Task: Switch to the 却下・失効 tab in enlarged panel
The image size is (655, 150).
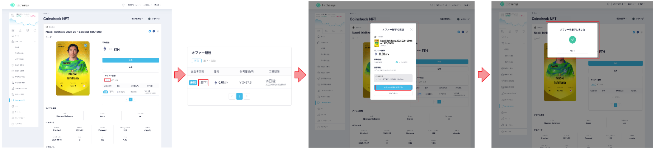Action: pos(209,61)
